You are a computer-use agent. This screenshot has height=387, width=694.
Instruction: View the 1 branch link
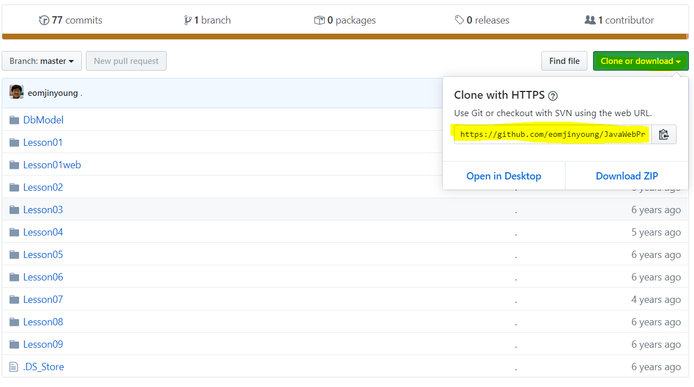(207, 20)
